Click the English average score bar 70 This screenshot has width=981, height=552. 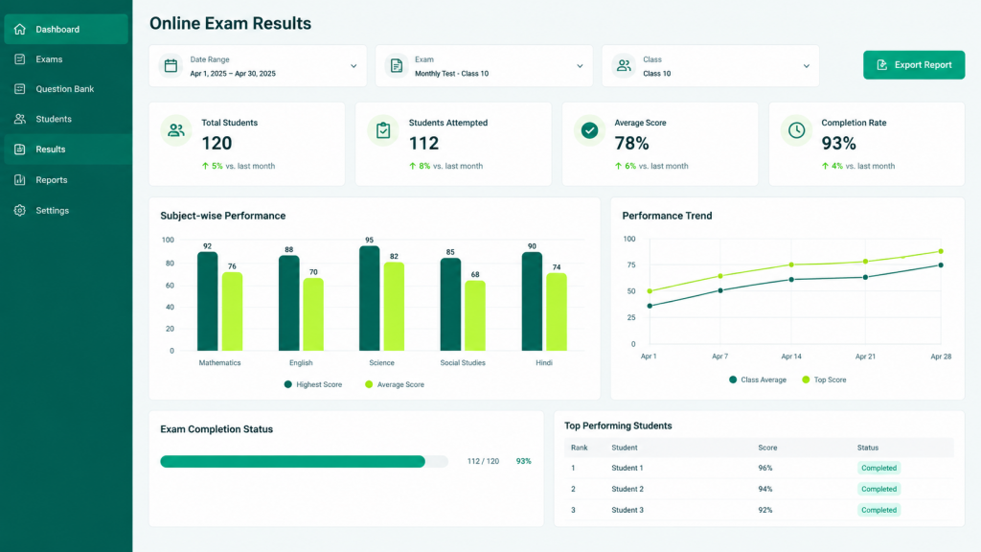click(x=313, y=314)
